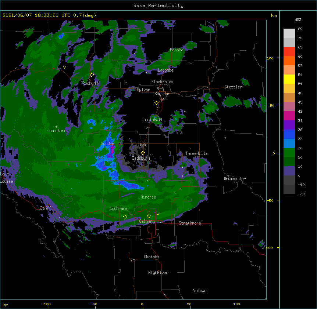Select the yellow diamond marker below Cochrane
This screenshot has width=317, height=309.
point(125,217)
